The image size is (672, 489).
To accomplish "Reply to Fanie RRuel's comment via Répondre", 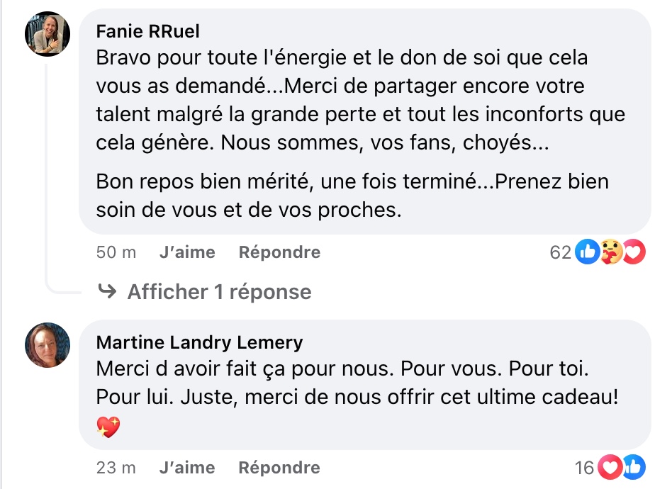I will coord(279,252).
